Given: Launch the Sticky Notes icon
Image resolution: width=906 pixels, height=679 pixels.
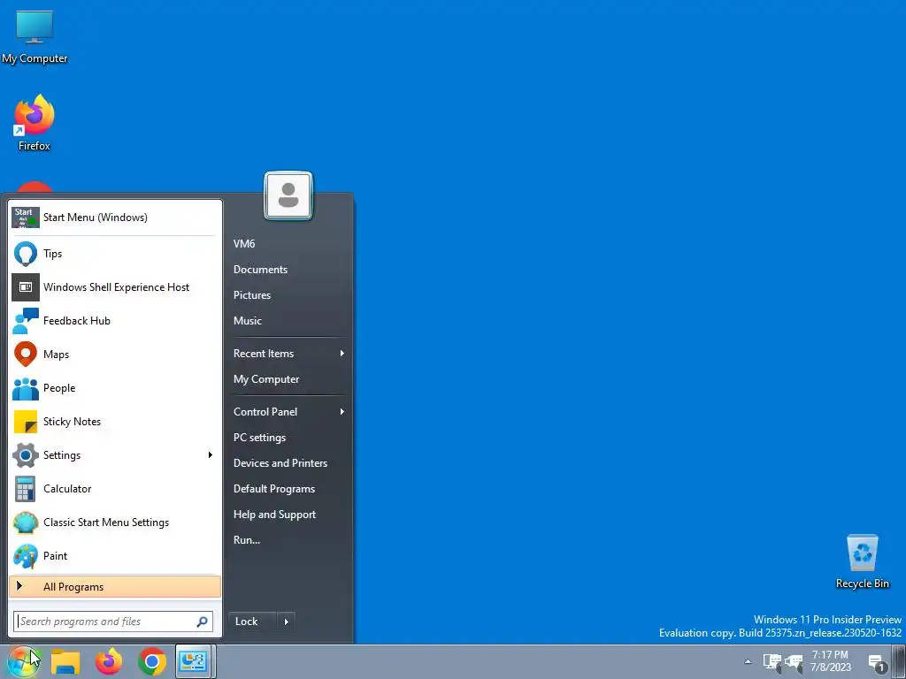Looking at the screenshot, I should point(26,422).
